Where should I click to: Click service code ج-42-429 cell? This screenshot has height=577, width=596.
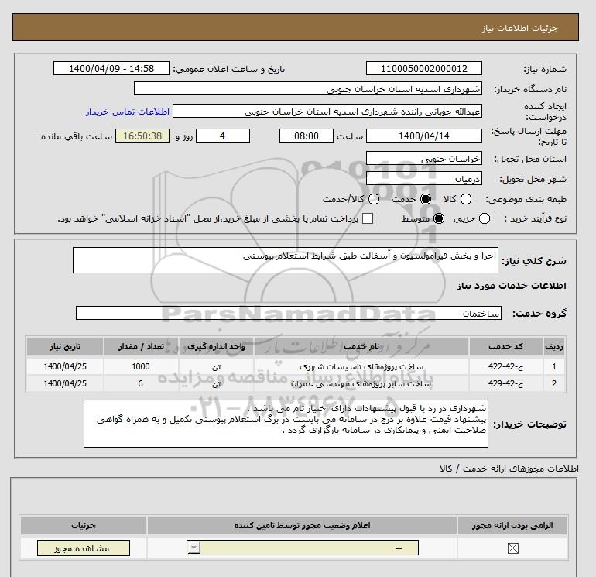505,383
